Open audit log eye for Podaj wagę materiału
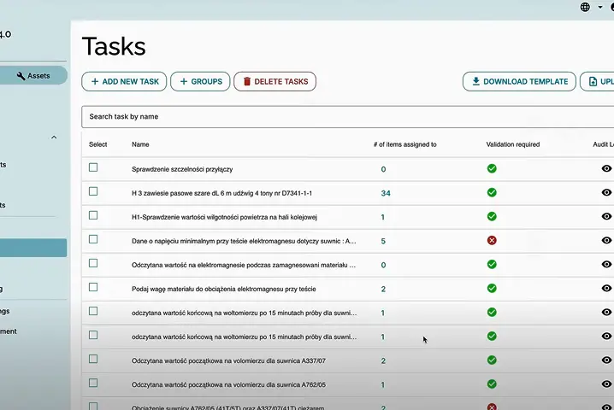This screenshot has width=614, height=410. tap(606, 289)
